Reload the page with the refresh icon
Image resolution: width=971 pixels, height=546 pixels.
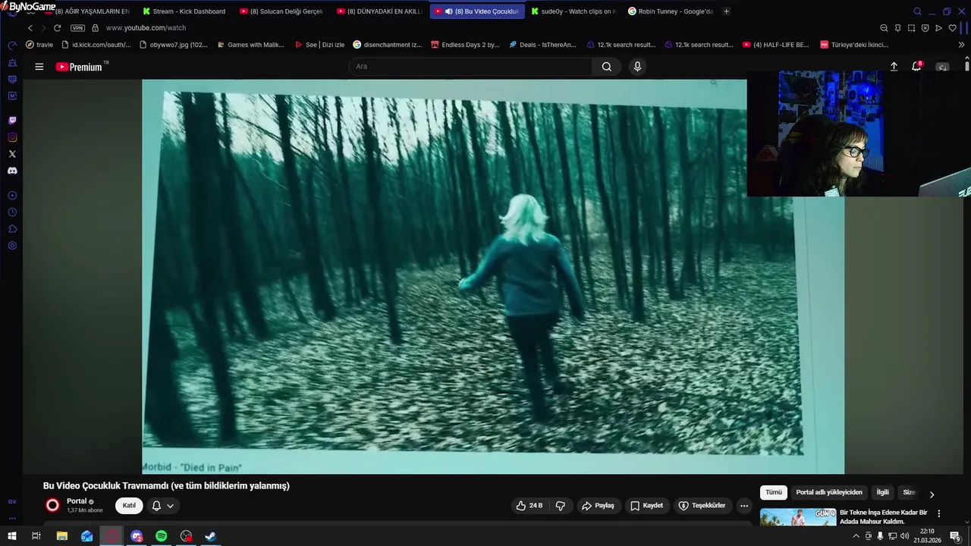tap(57, 28)
